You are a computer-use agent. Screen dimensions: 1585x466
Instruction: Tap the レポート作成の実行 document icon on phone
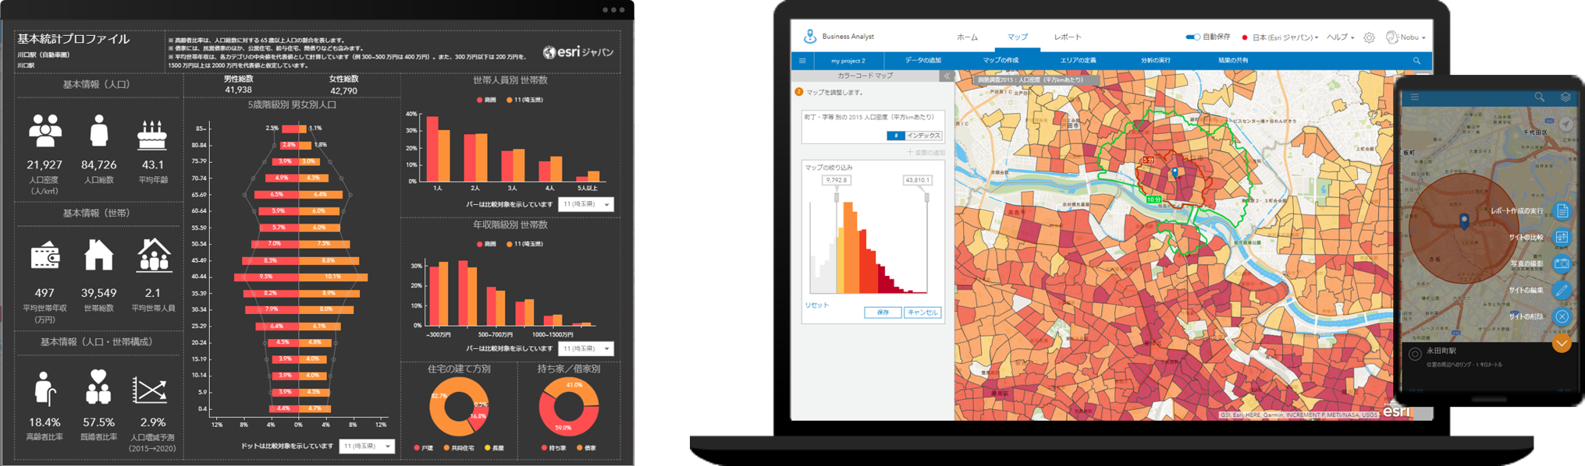coord(1562,211)
